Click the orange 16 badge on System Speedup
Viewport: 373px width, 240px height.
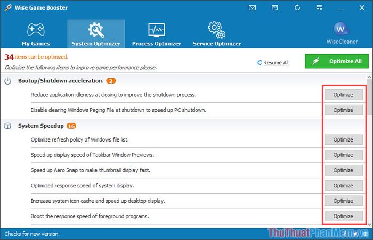pos(71,126)
